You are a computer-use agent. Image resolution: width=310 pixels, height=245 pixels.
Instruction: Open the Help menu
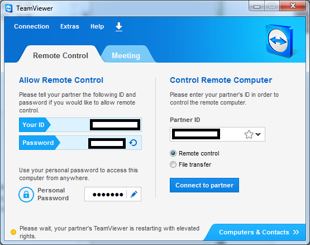coord(97,26)
